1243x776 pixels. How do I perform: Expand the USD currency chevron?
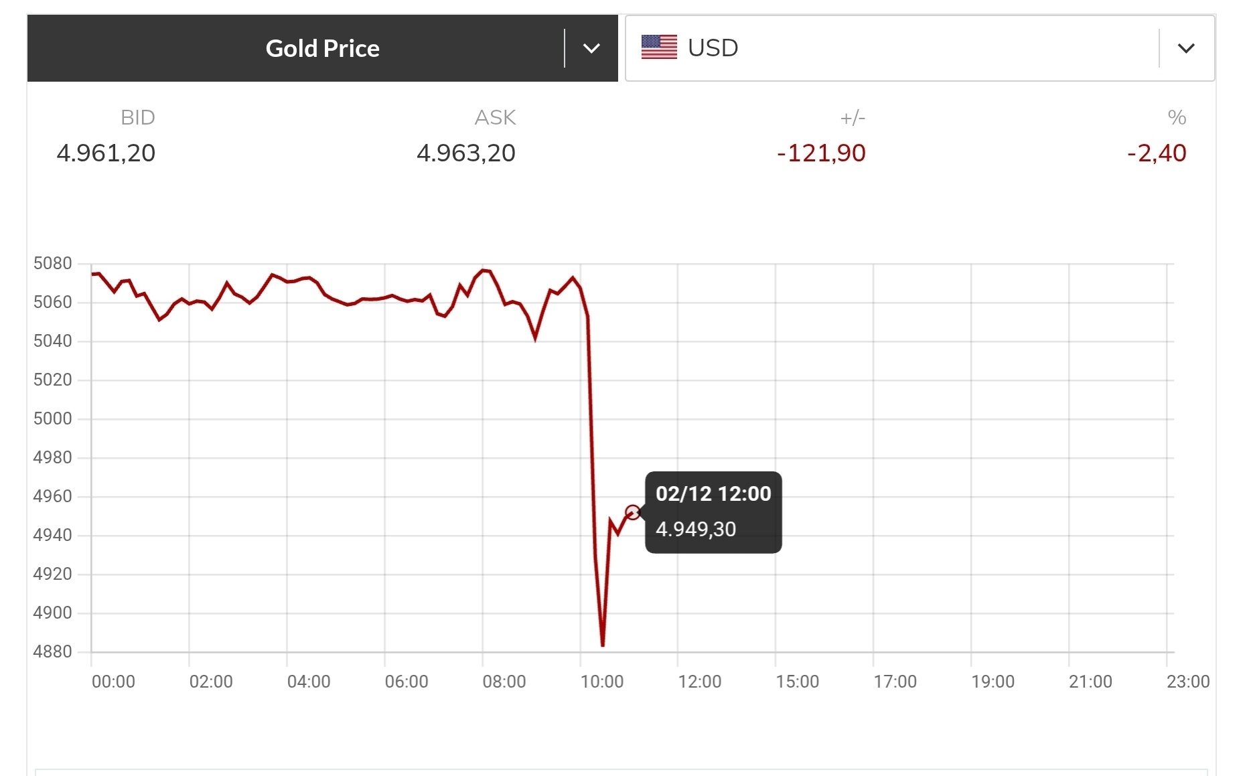click(1185, 48)
